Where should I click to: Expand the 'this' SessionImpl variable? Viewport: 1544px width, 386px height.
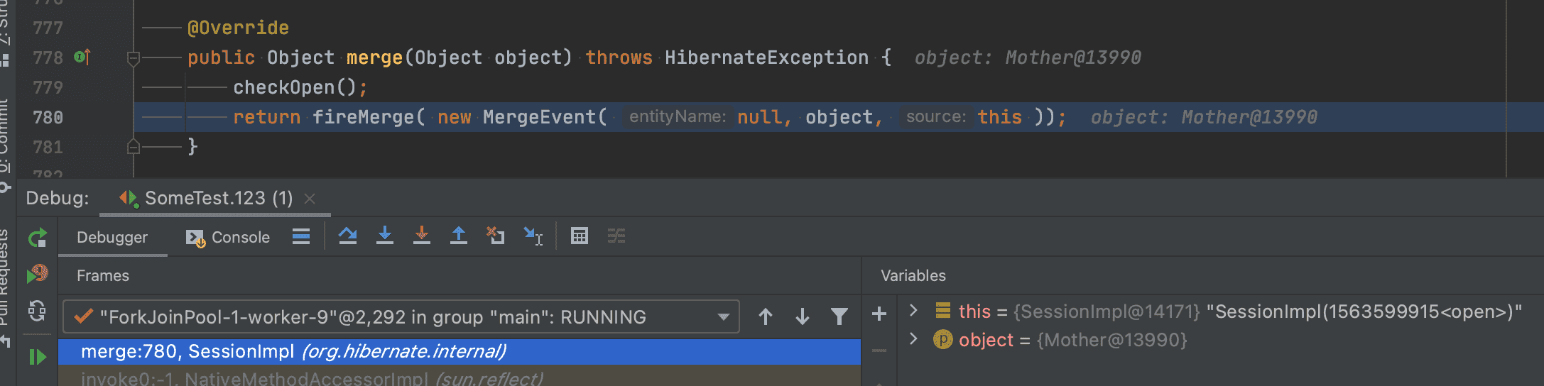914,311
